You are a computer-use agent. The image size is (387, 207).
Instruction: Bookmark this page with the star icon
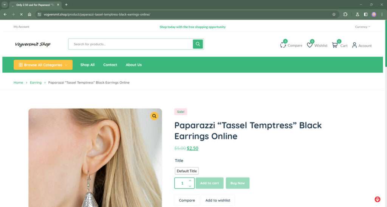point(334,14)
